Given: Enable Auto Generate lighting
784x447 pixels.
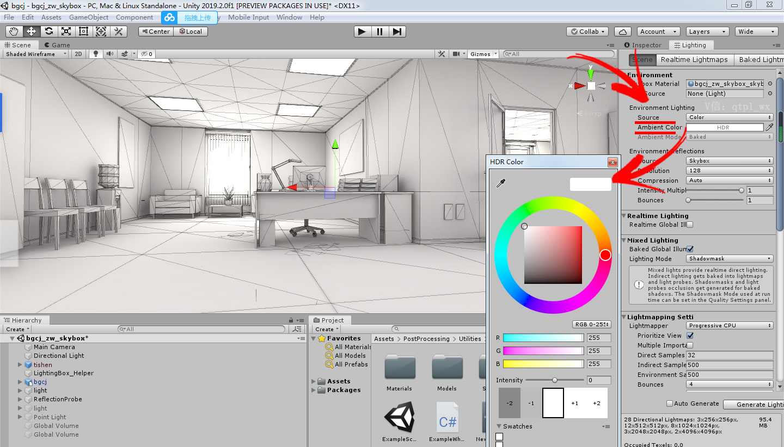Looking at the screenshot, I should tap(669, 402).
